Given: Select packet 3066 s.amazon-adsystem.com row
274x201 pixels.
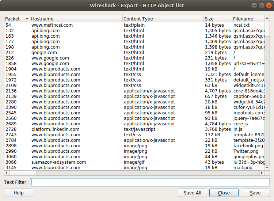Looking at the screenshot, I should tap(73, 162).
